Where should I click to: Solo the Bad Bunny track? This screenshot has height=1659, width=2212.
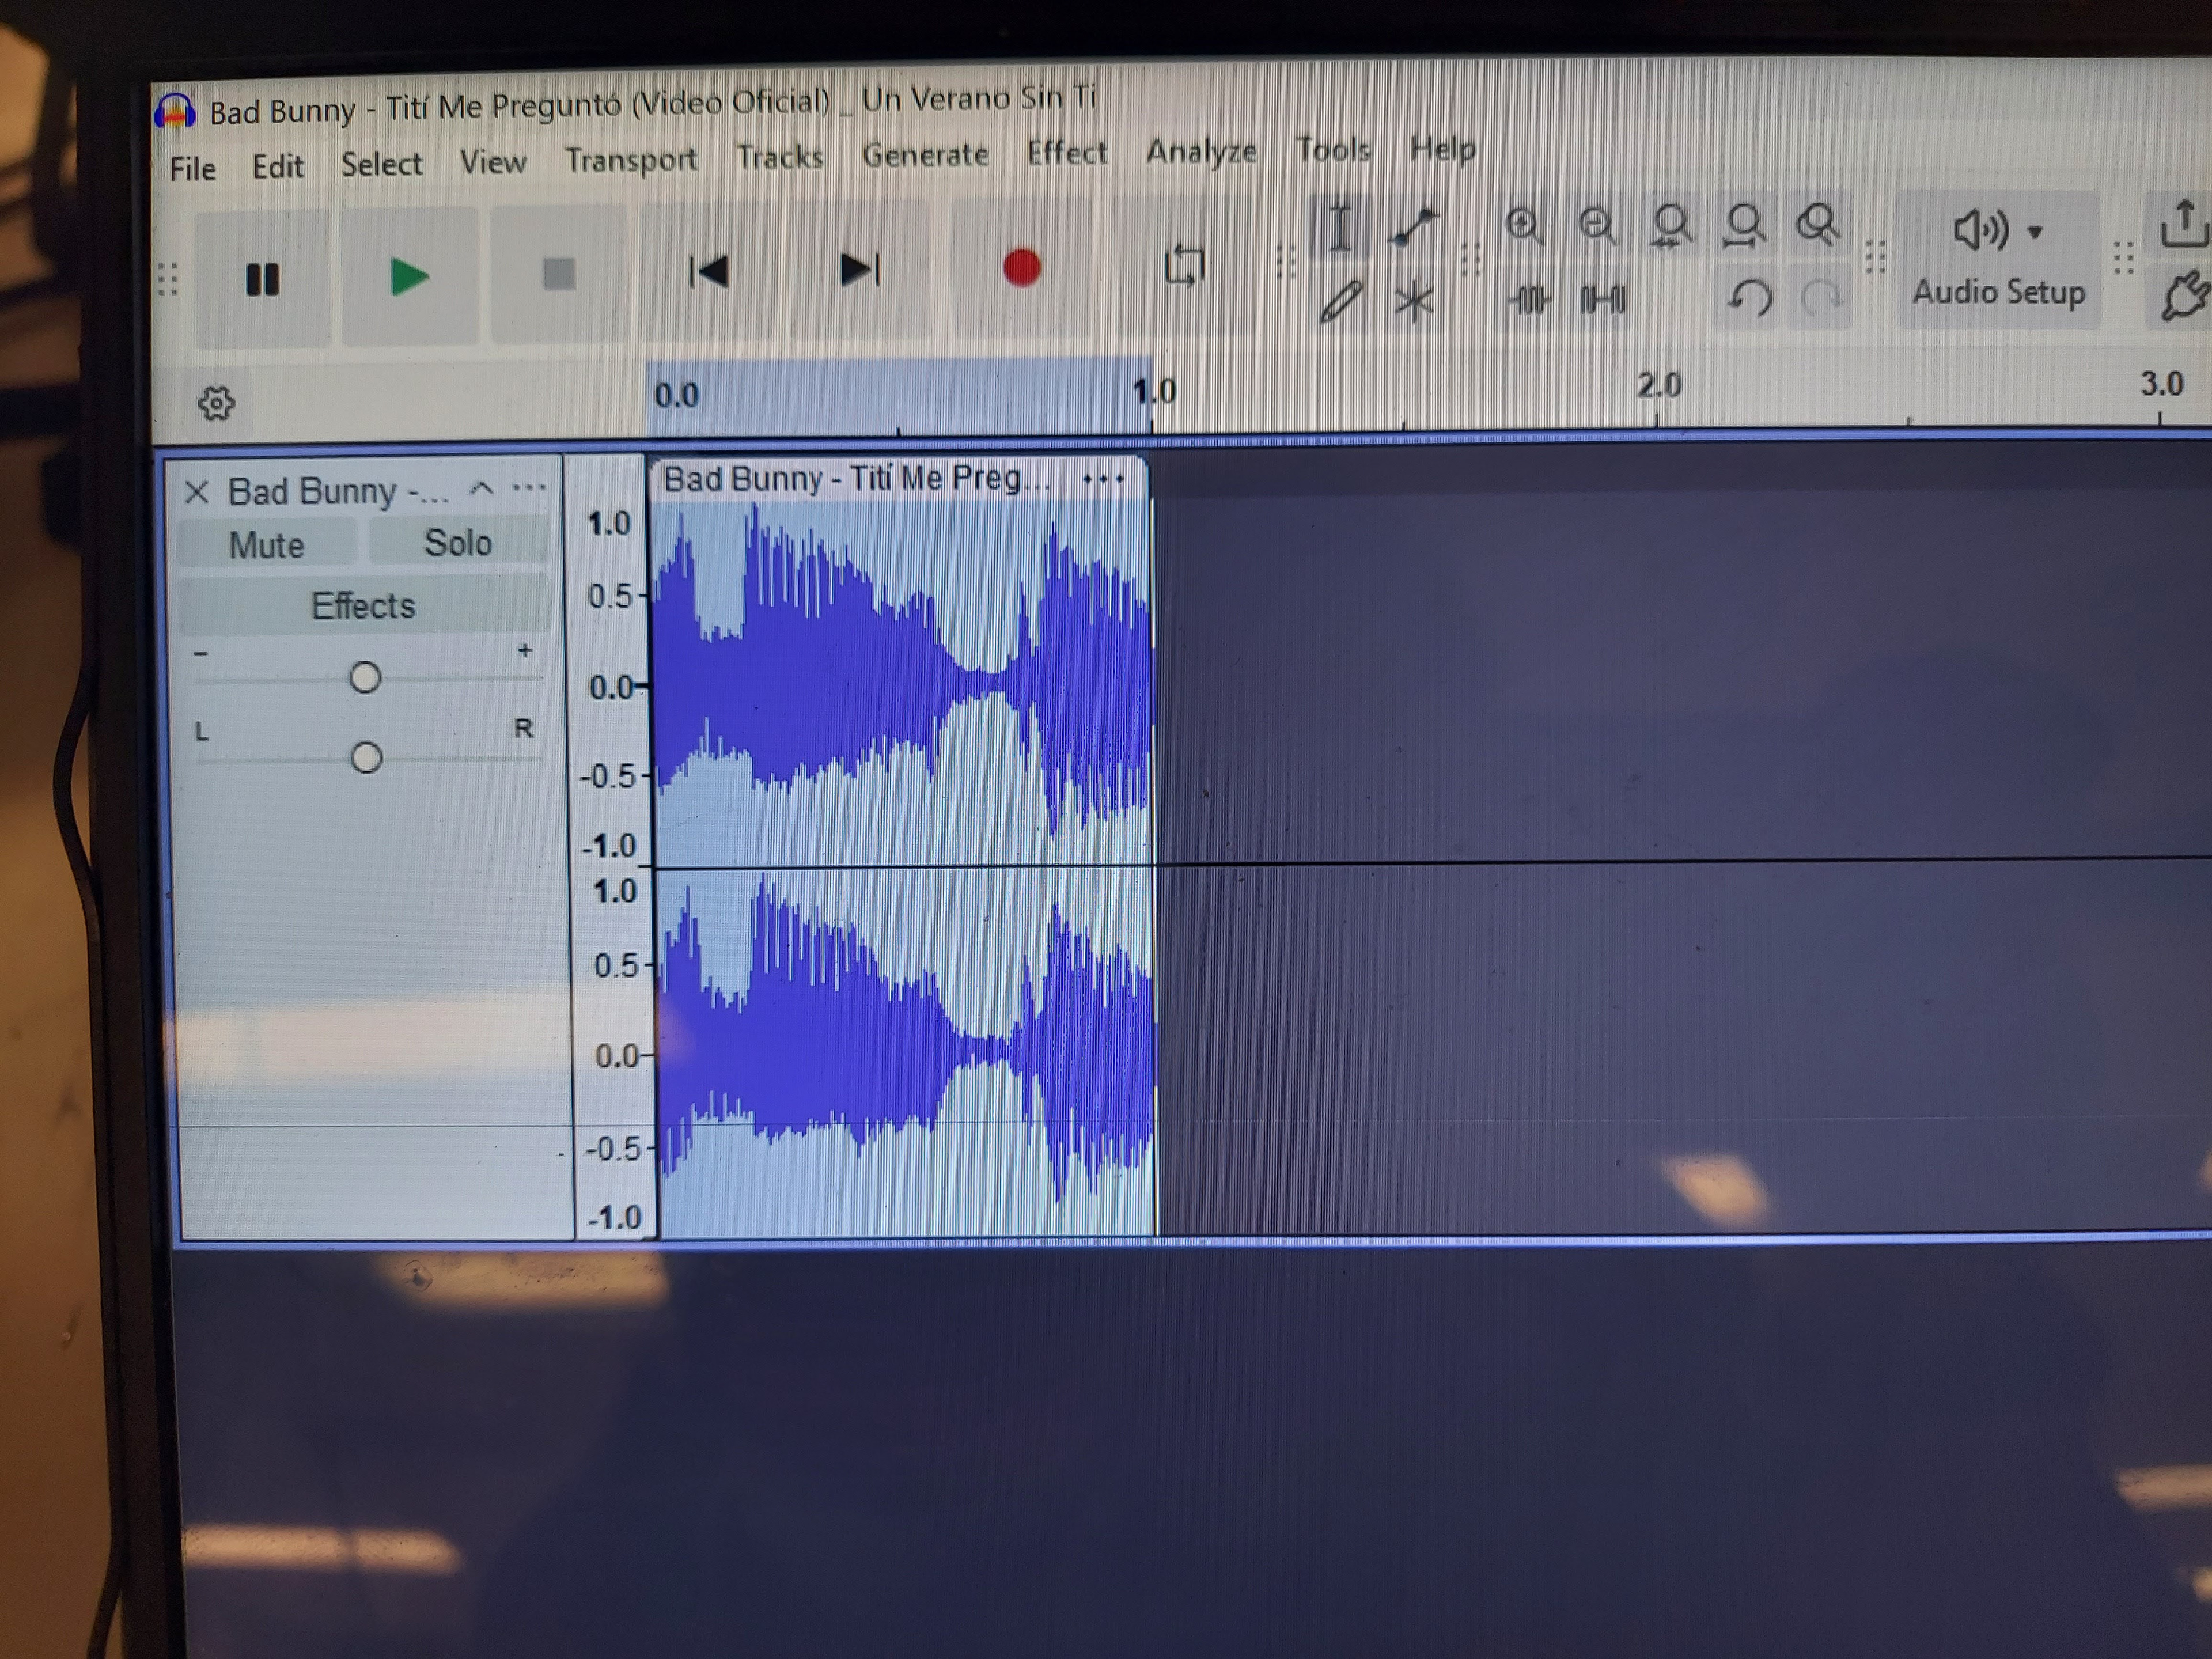pos(458,543)
